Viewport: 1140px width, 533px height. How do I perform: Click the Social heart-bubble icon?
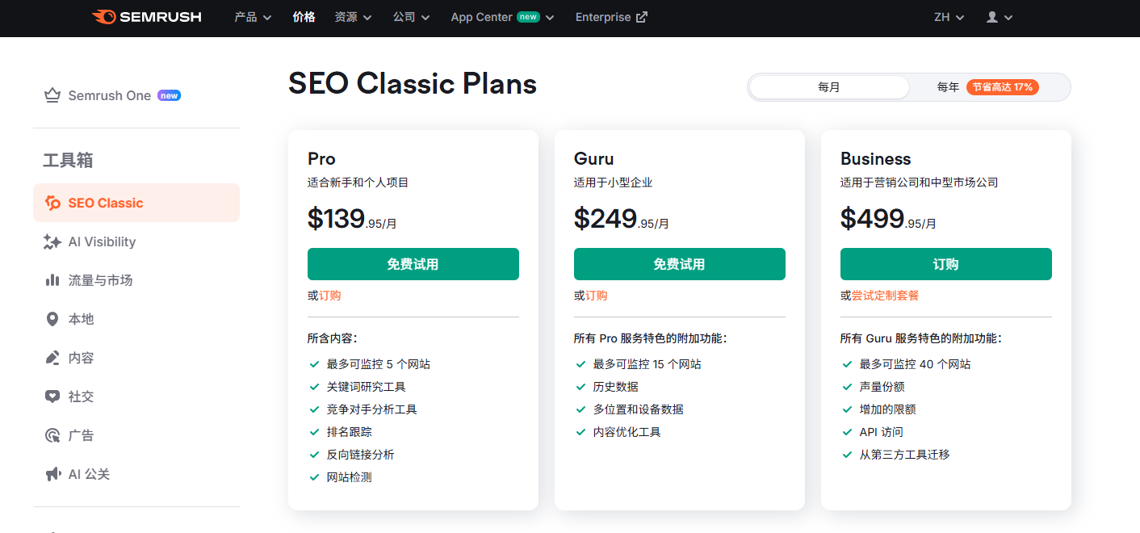point(52,397)
